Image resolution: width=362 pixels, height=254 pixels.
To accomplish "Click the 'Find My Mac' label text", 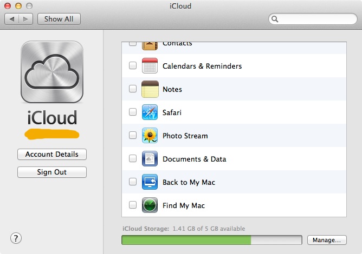I will (x=184, y=205).
